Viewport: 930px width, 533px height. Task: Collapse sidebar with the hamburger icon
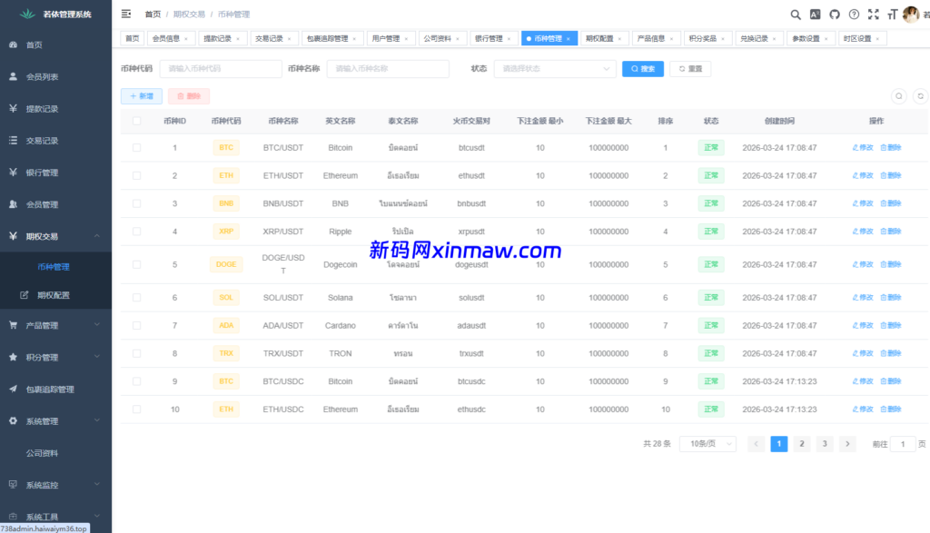tap(125, 14)
